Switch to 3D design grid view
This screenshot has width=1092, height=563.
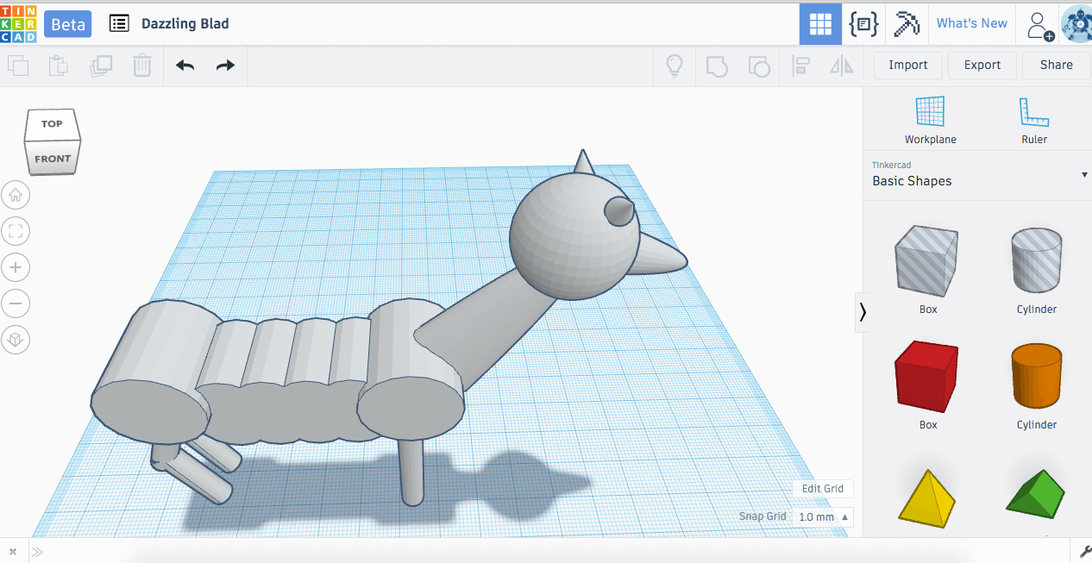tap(820, 23)
